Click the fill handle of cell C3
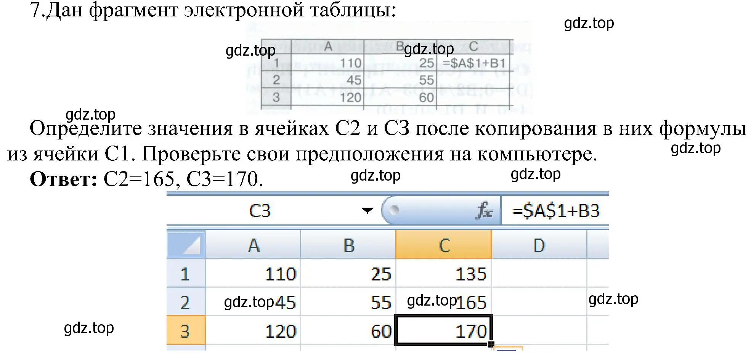751x354 pixels. click(x=491, y=344)
